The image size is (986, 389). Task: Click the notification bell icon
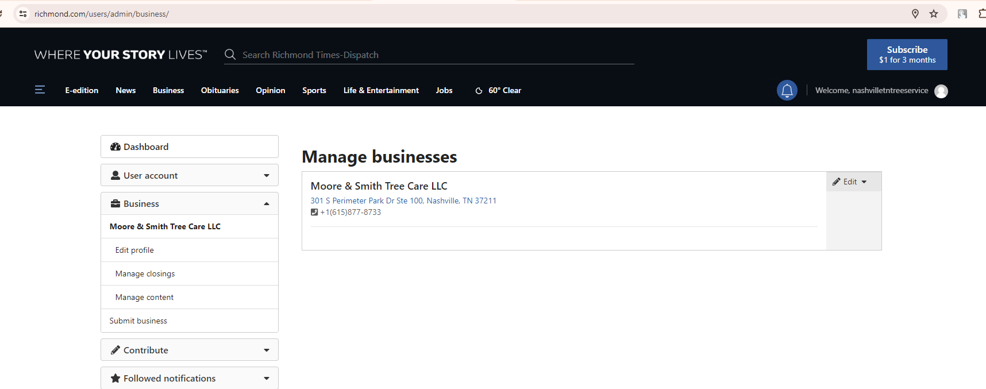tap(787, 90)
